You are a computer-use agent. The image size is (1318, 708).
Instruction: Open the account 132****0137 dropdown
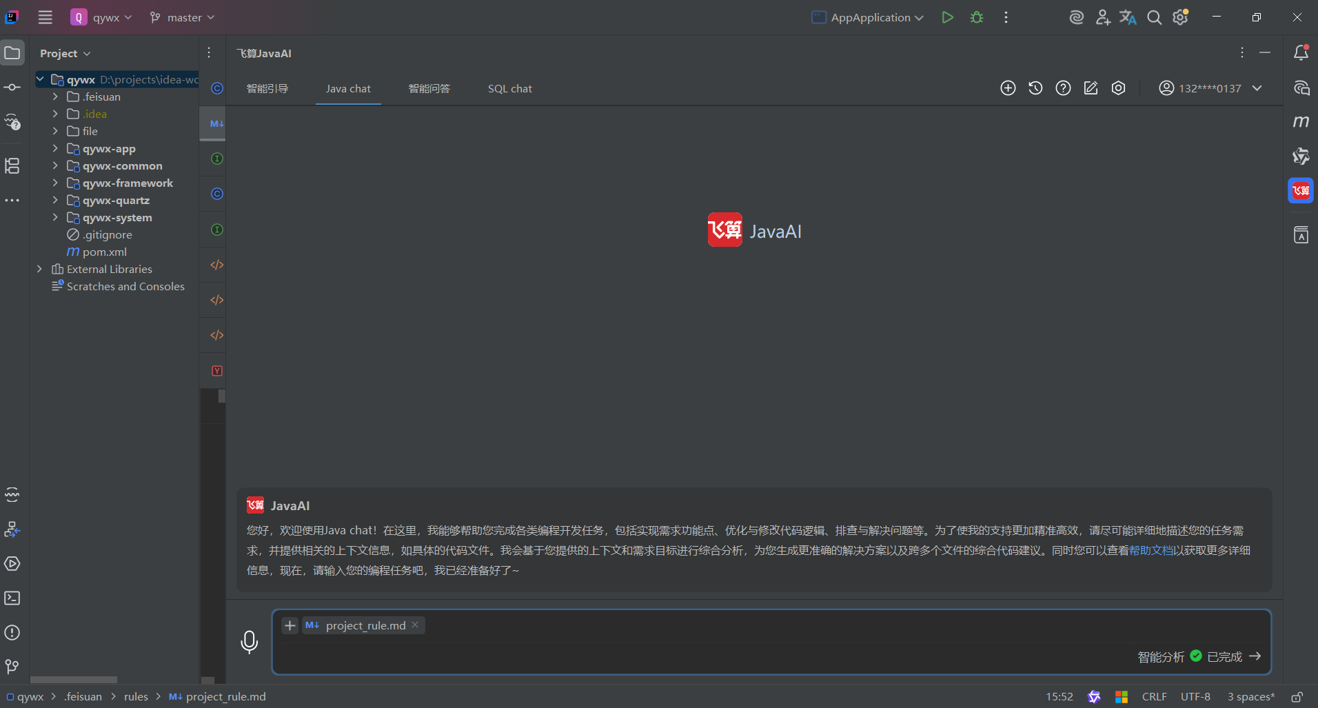[x=1210, y=88]
